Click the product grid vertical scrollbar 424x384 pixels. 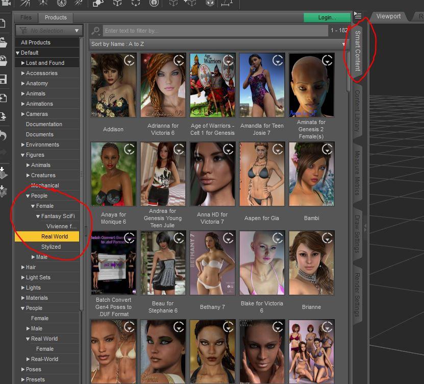348,72
